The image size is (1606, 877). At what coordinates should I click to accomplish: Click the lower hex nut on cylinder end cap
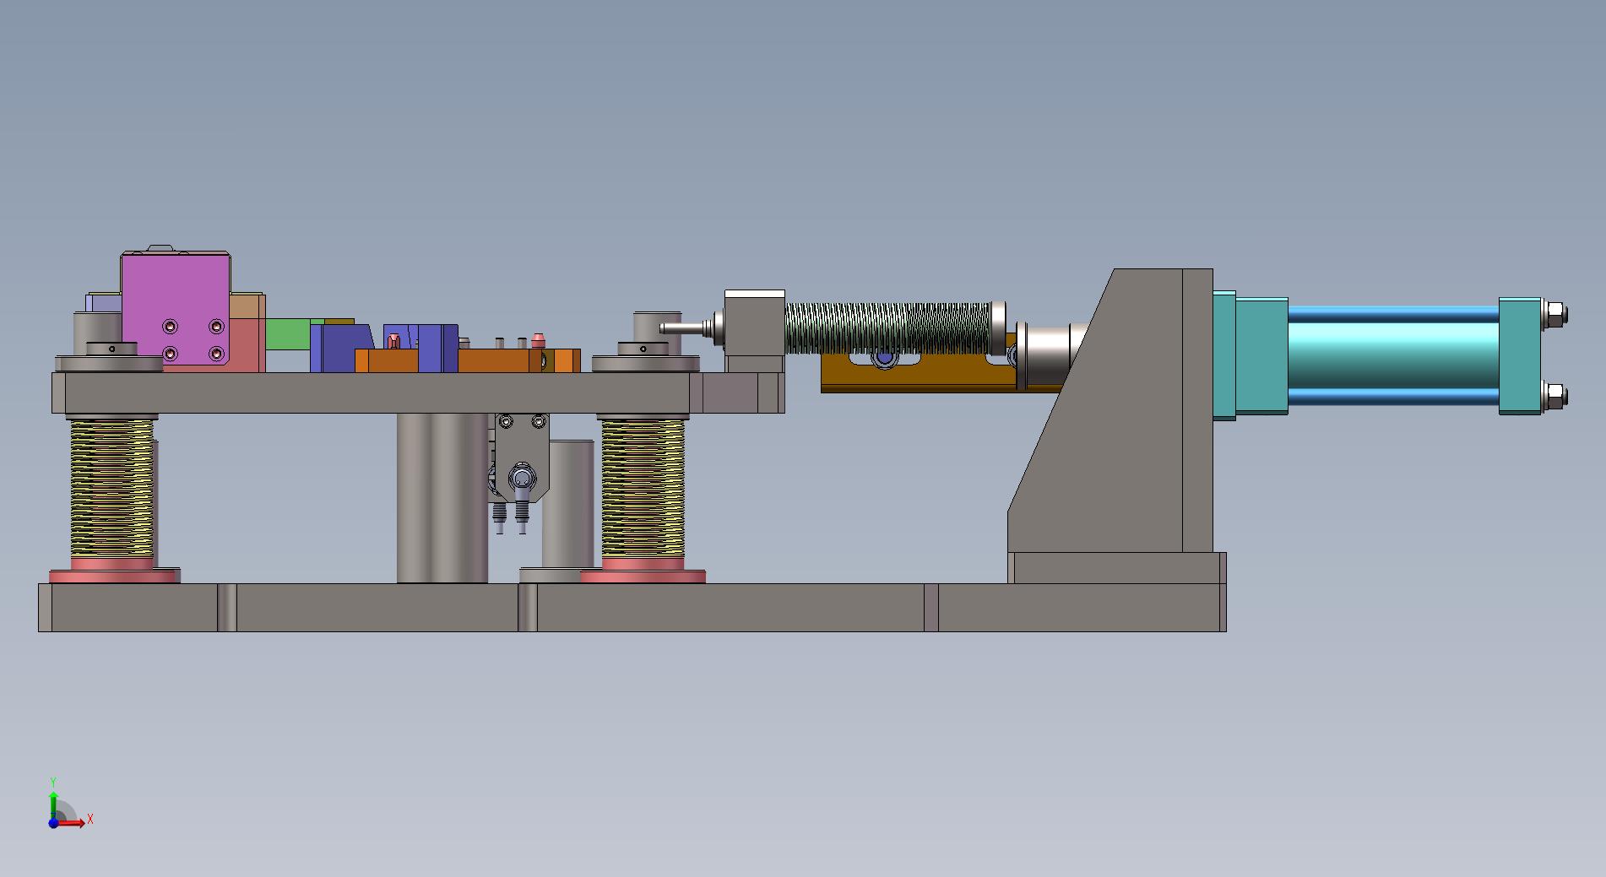coord(1555,395)
